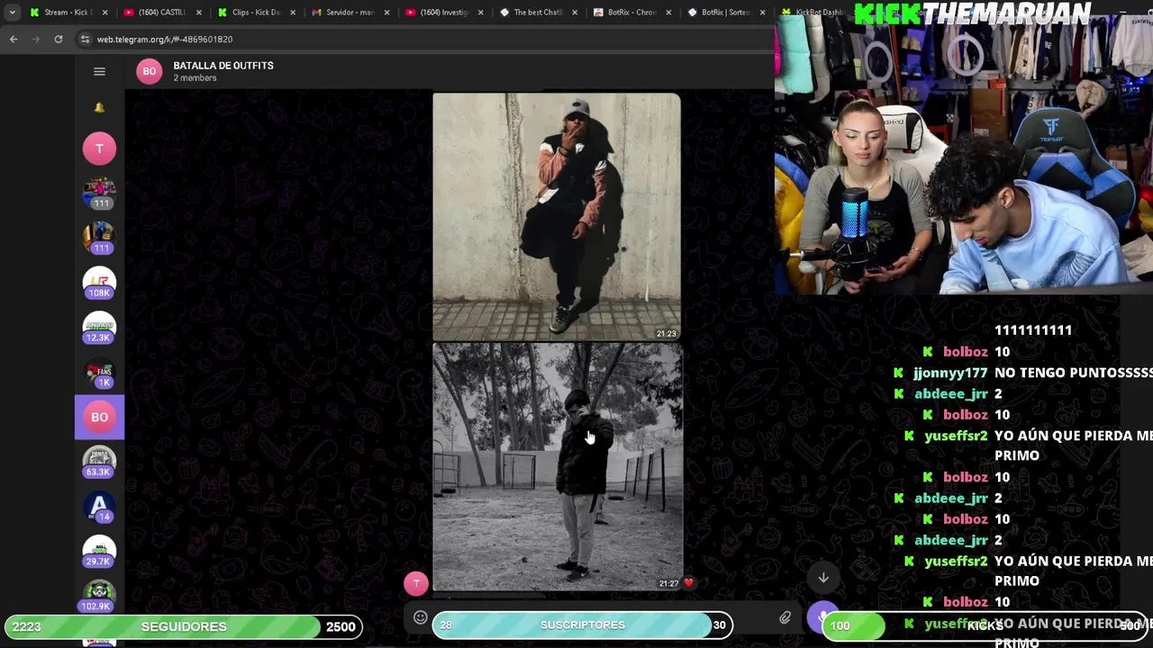Click the heart reaction on 21:27 photo
The image size is (1153, 648).
pyautogui.click(x=689, y=583)
